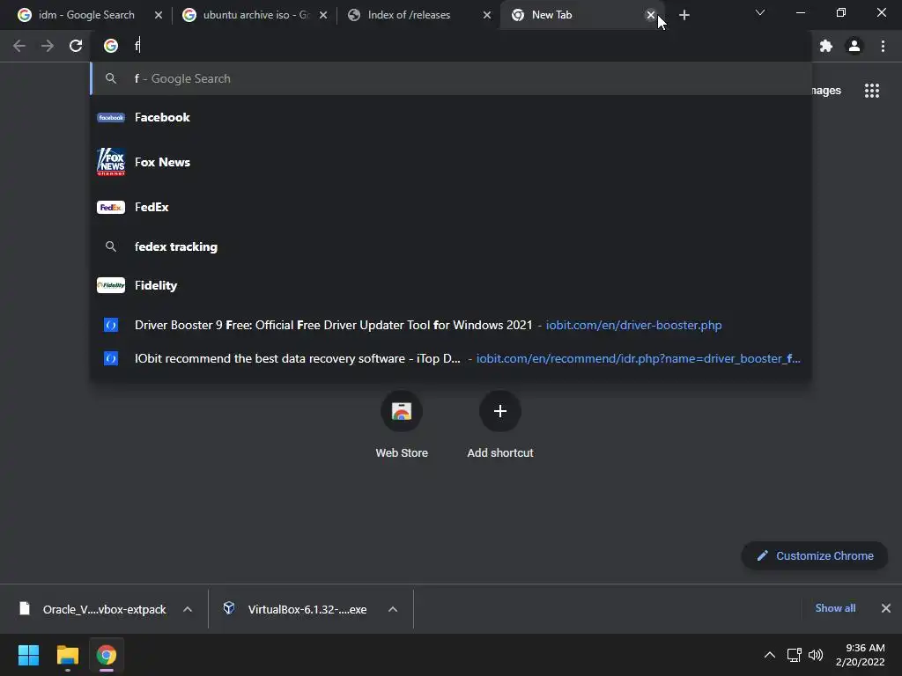This screenshot has width=902, height=676.
Task: Close the New Tab tab
Action: tap(651, 15)
